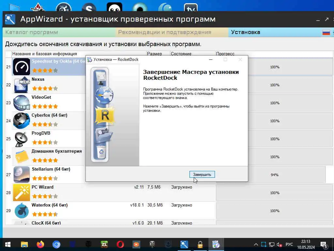Show hidden system tray icons
This screenshot has height=251, width=334.
(256, 244)
